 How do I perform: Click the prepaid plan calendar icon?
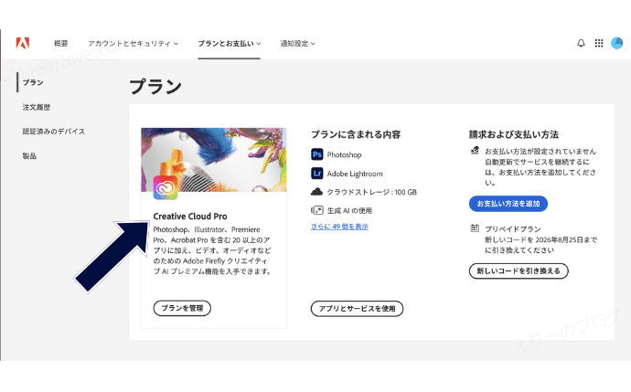pyautogui.click(x=475, y=228)
